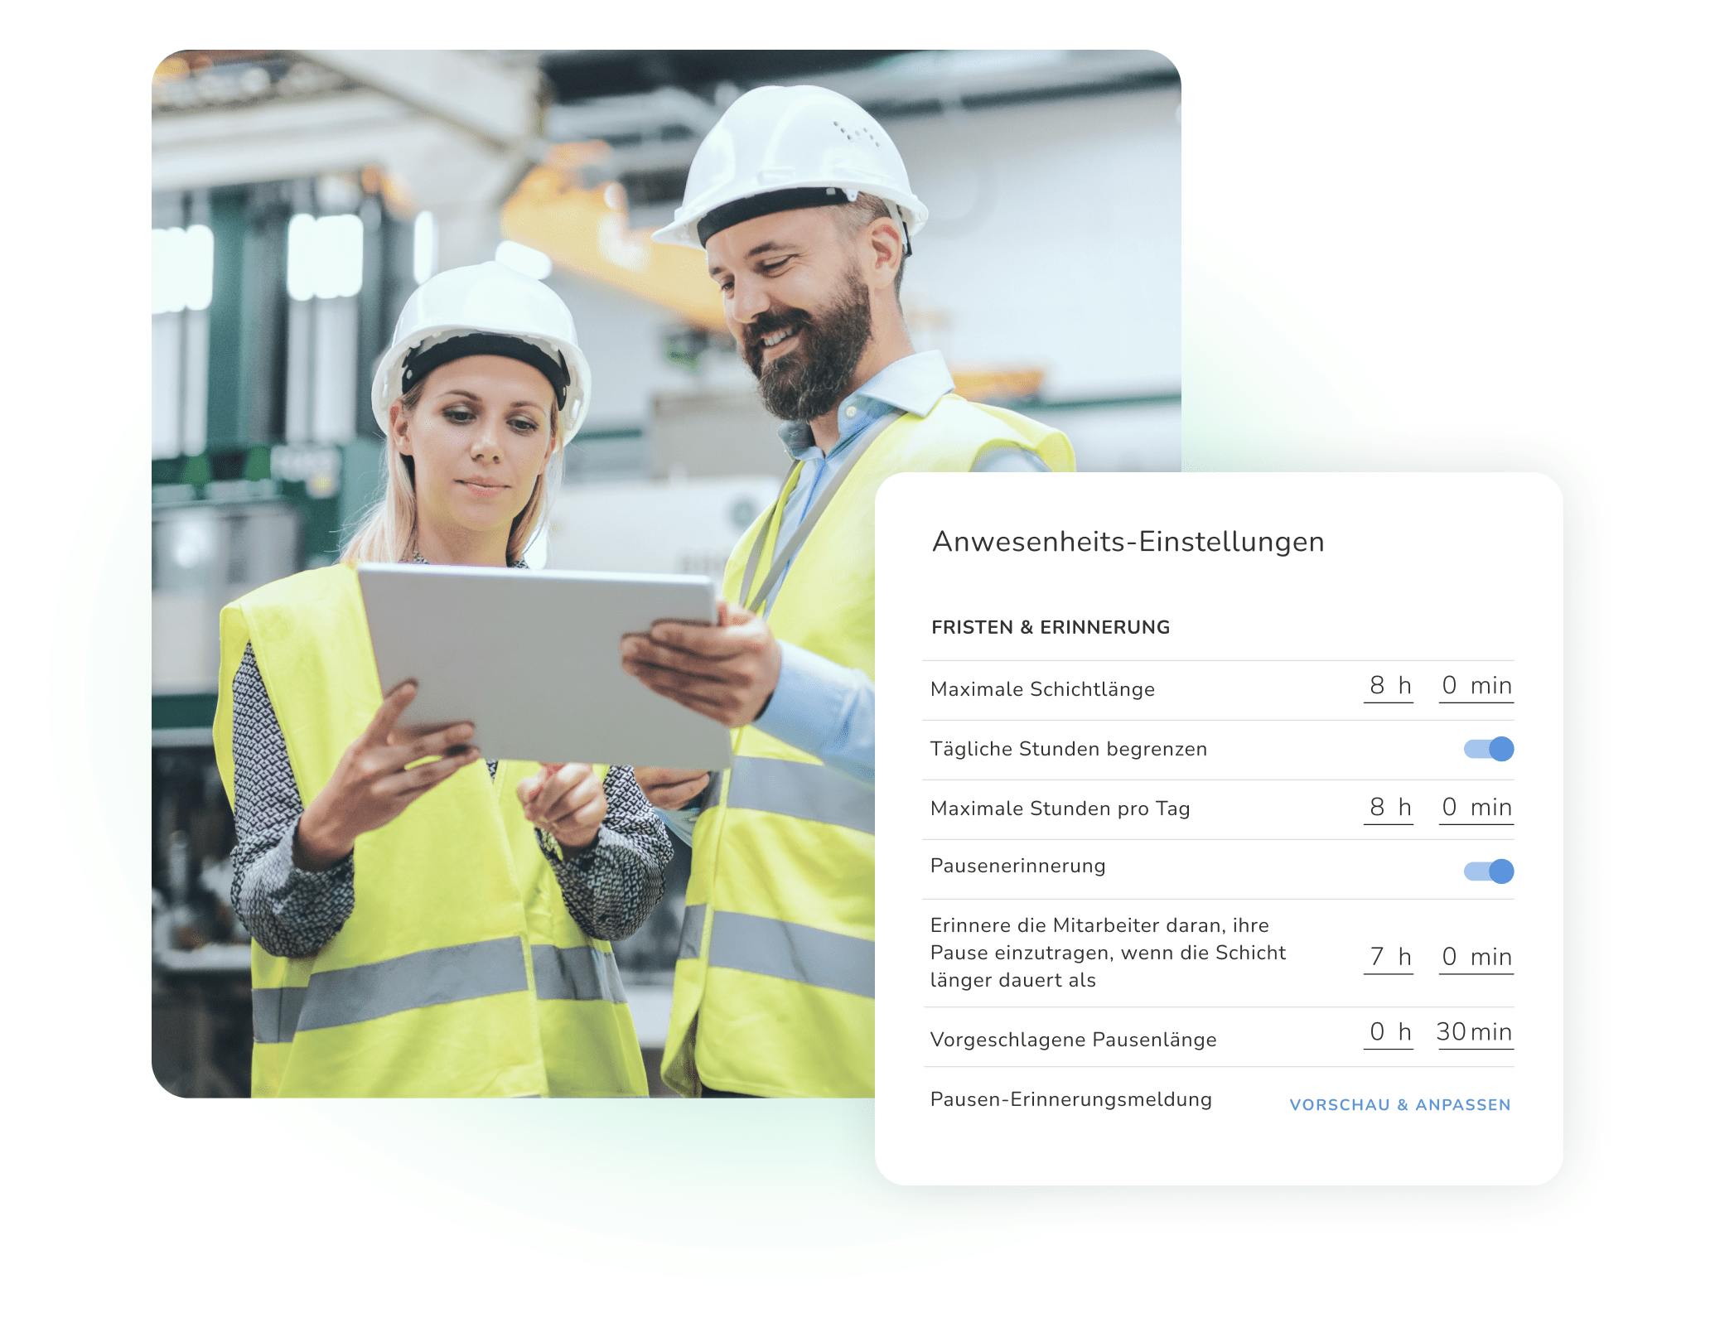Click the Maximale Schichtlänge label
This screenshot has height=1342, width=1715.
pos(1041,689)
